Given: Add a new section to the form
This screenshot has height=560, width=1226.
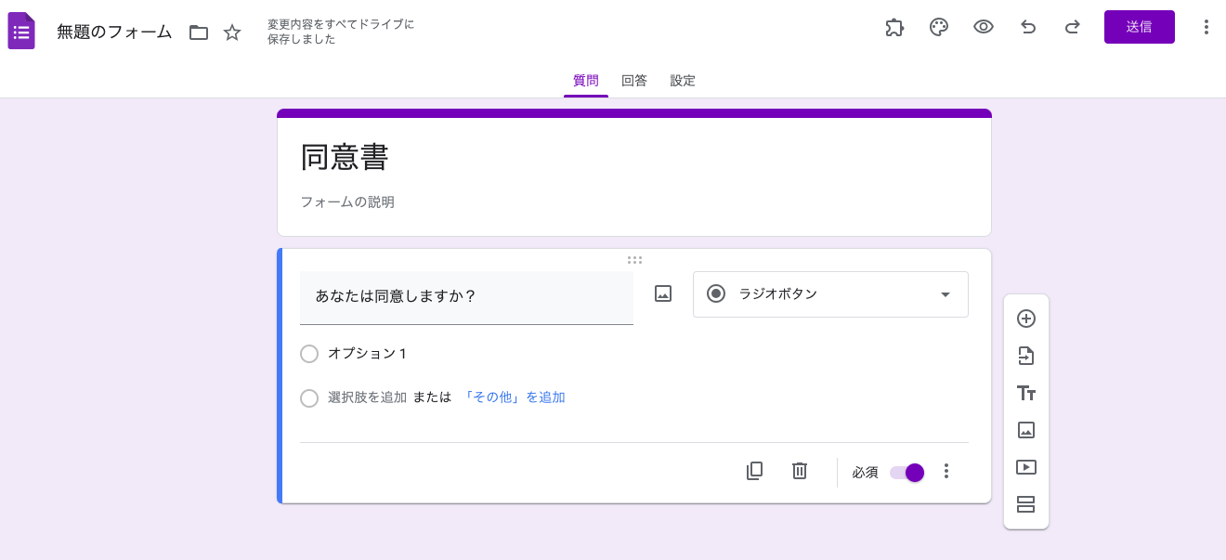Looking at the screenshot, I should point(1026,504).
